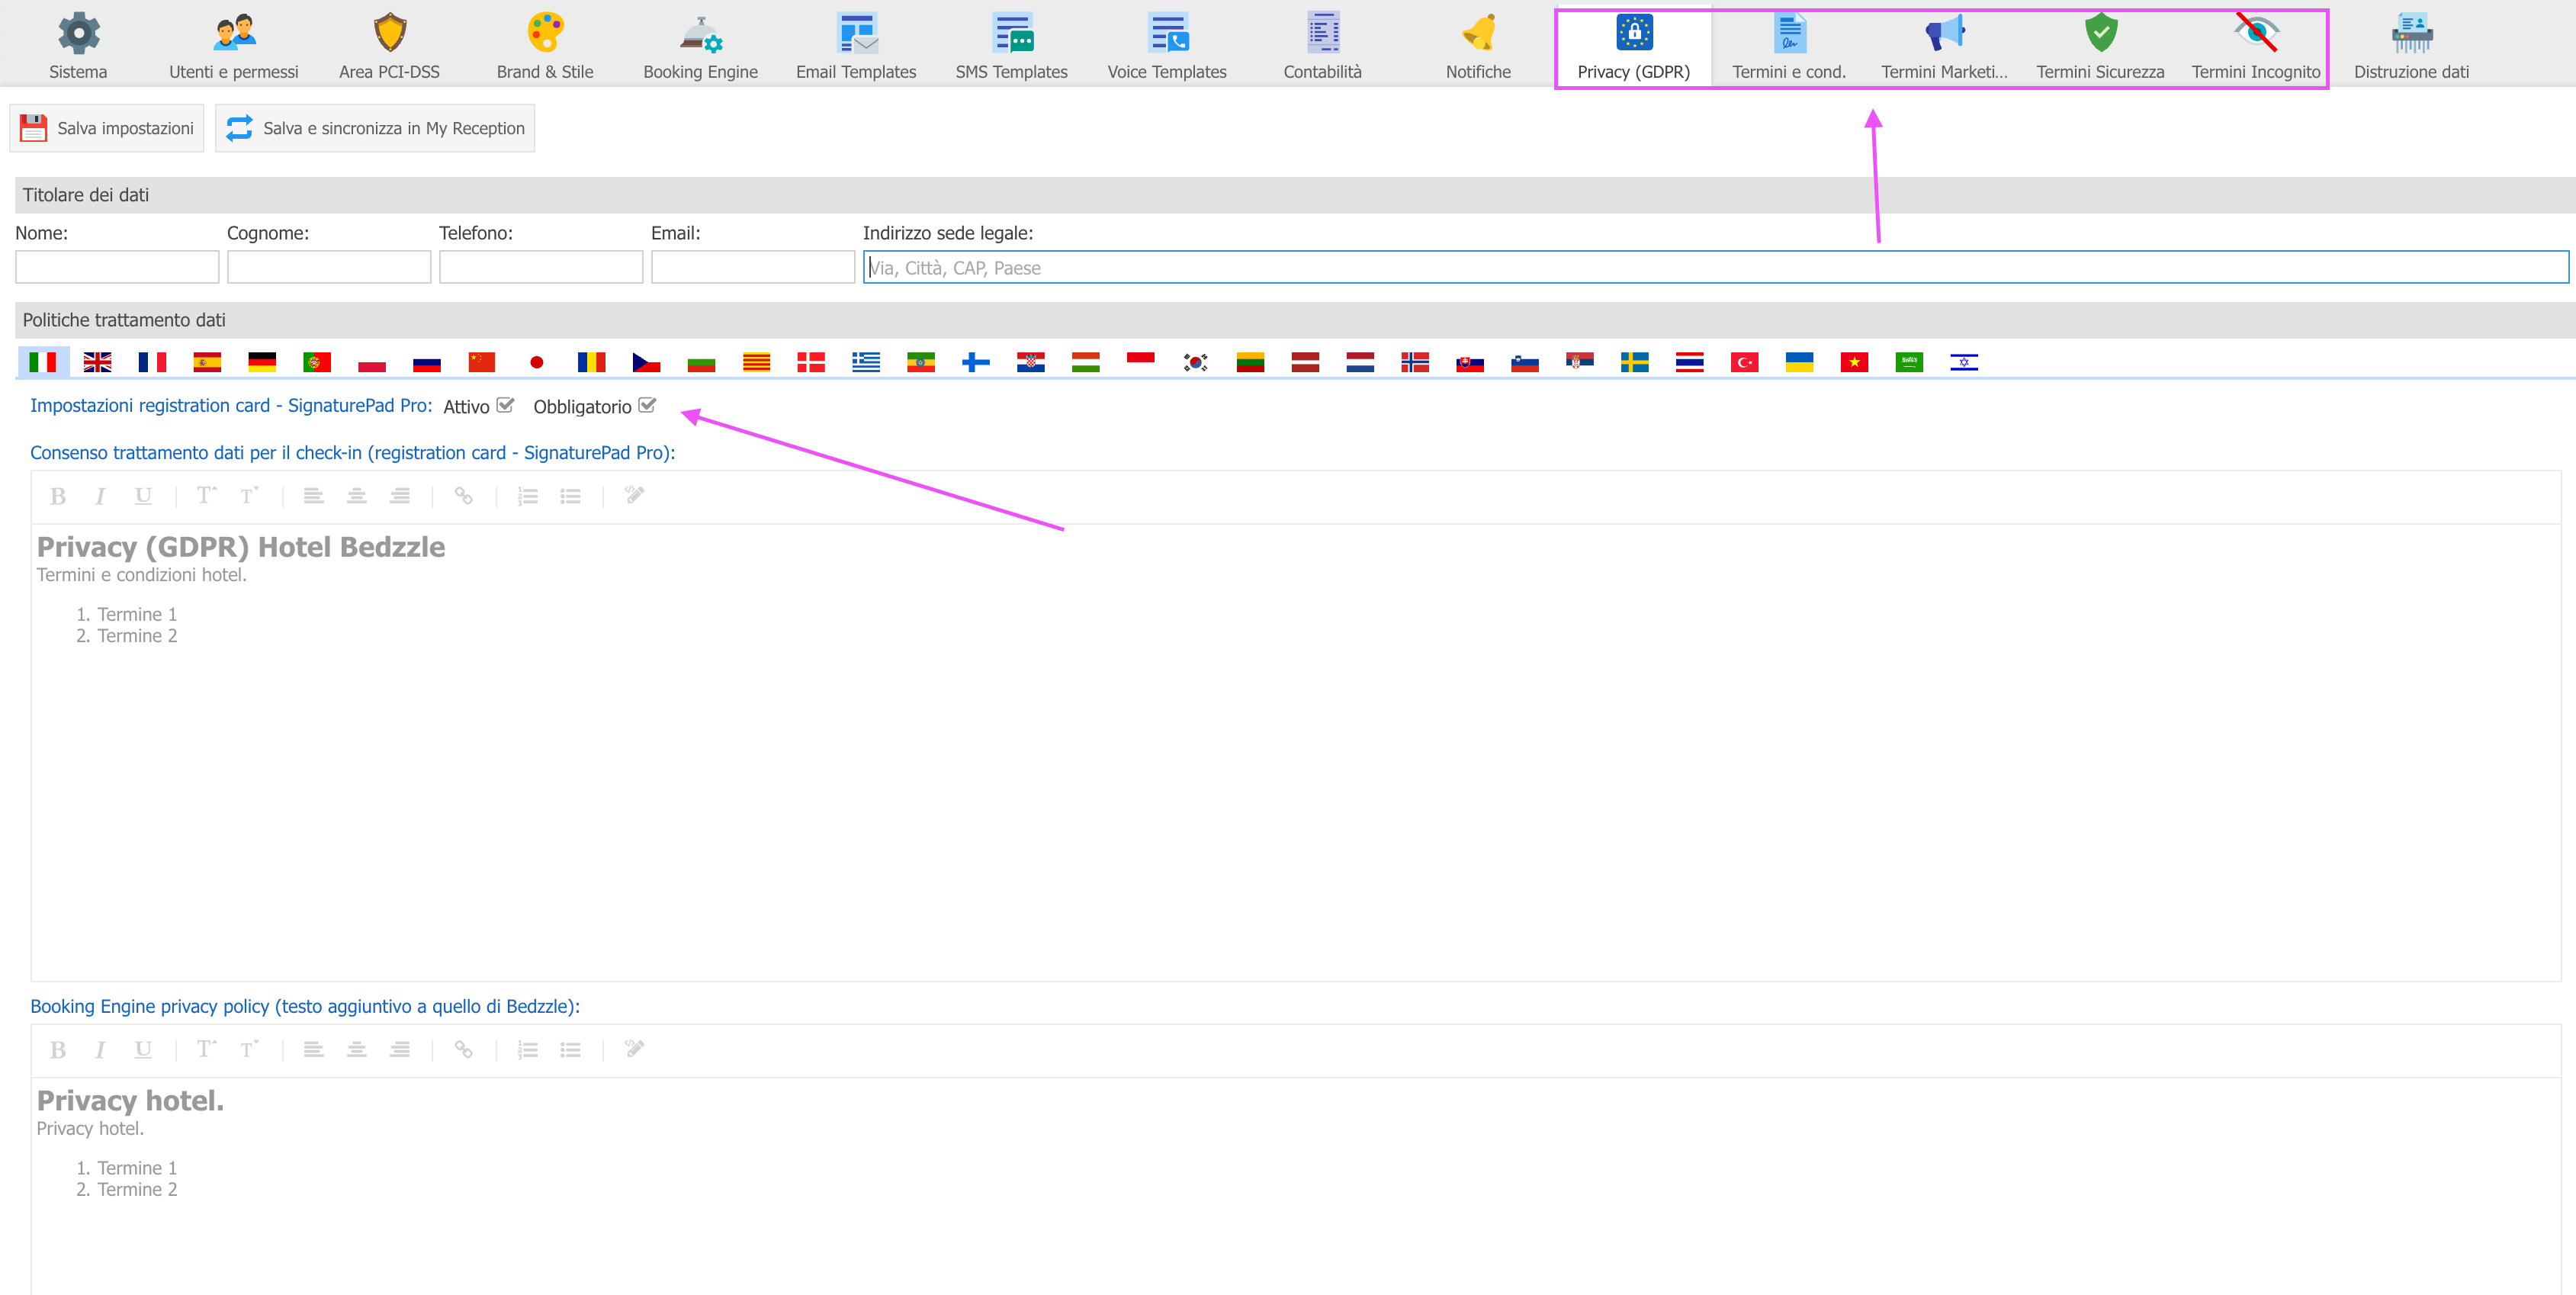Click Salva e sincronizza in My Reception
Image resolution: width=2576 pixels, height=1295 pixels.
(375, 128)
